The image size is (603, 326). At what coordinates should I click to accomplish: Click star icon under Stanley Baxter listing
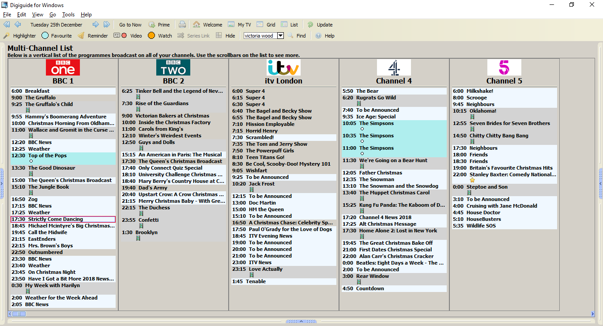click(472, 181)
